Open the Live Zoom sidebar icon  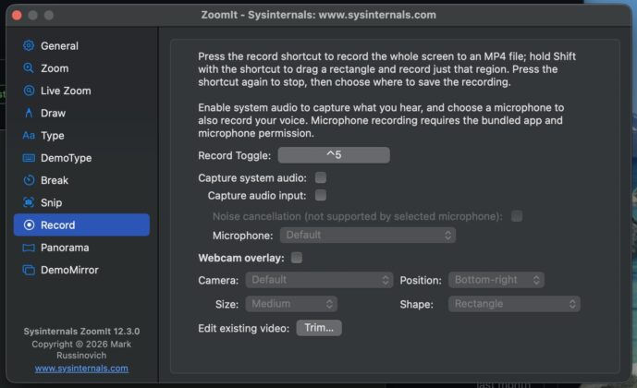tap(29, 91)
